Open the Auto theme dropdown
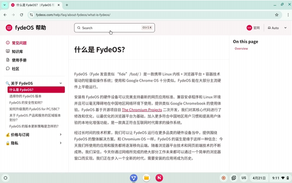This screenshot has height=183, width=292. (277, 28)
